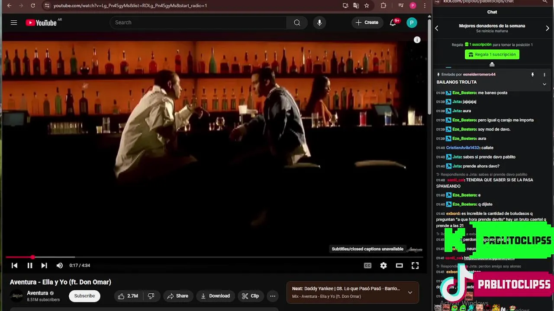Viewport: 554px width, 311px height.
Task: Switch to theater mode
Action: click(399, 266)
